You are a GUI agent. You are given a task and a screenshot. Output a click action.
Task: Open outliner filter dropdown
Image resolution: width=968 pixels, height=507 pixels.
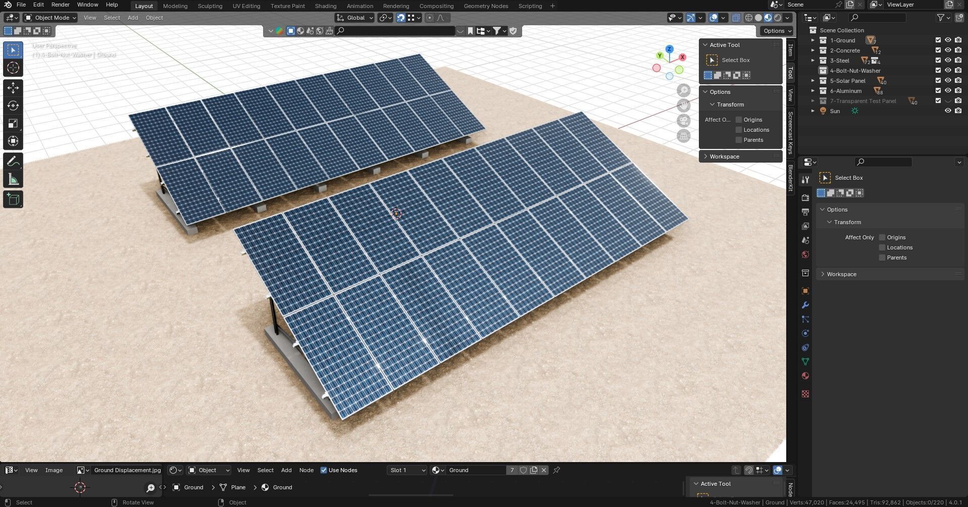tap(943, 18)
